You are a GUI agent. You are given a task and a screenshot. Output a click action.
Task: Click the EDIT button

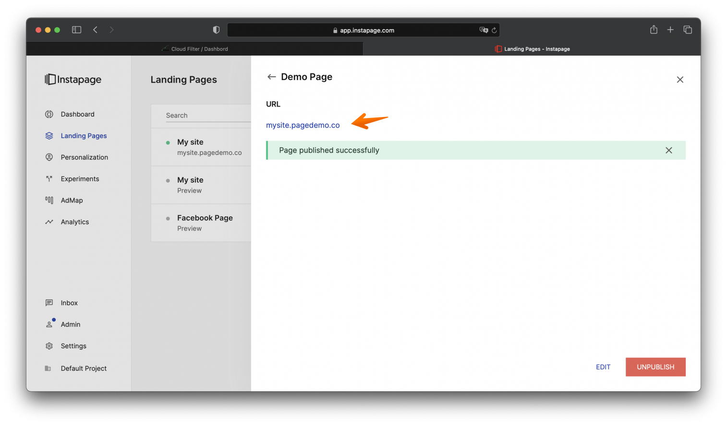point(603,367)
